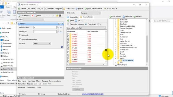
Task: Click Program toolbar item
Action: click(x=58, y=9)
